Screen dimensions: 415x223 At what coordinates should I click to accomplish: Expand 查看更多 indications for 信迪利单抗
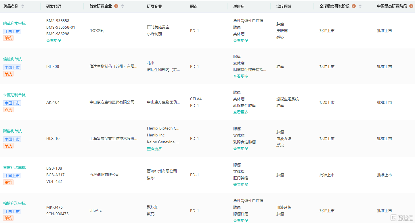[241, 76]
